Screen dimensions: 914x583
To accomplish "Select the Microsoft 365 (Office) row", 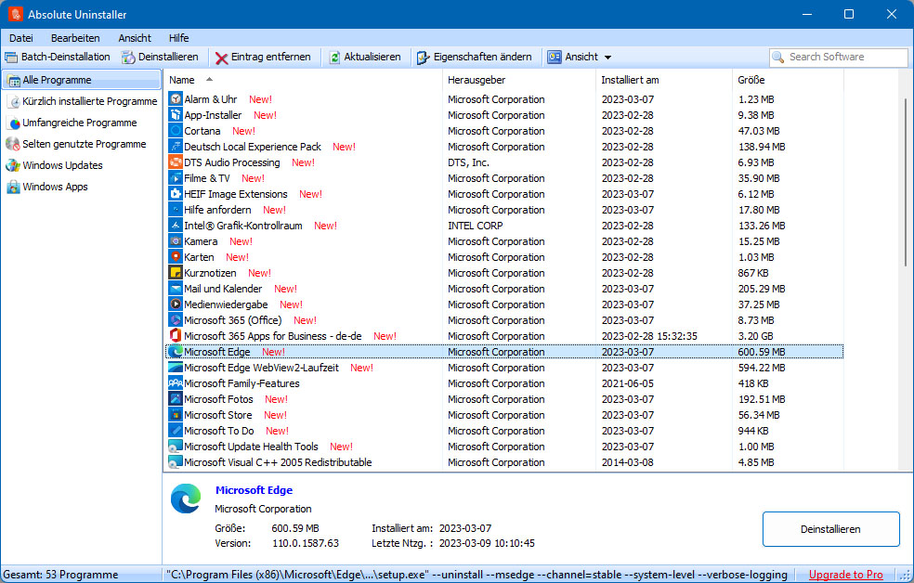I will point(504,320).
